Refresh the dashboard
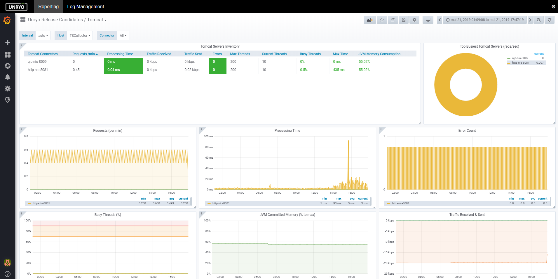 coord(549,20)
